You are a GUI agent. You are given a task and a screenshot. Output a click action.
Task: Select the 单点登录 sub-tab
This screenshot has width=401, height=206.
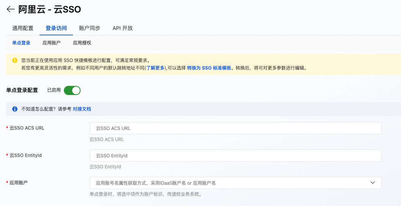(21, 43)
